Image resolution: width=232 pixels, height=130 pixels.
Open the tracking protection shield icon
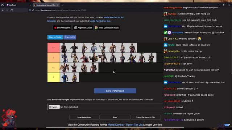click(30, 10)
